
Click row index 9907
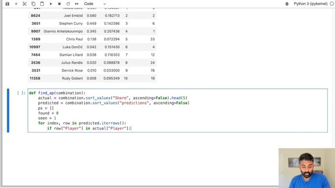tap(36, 31)
